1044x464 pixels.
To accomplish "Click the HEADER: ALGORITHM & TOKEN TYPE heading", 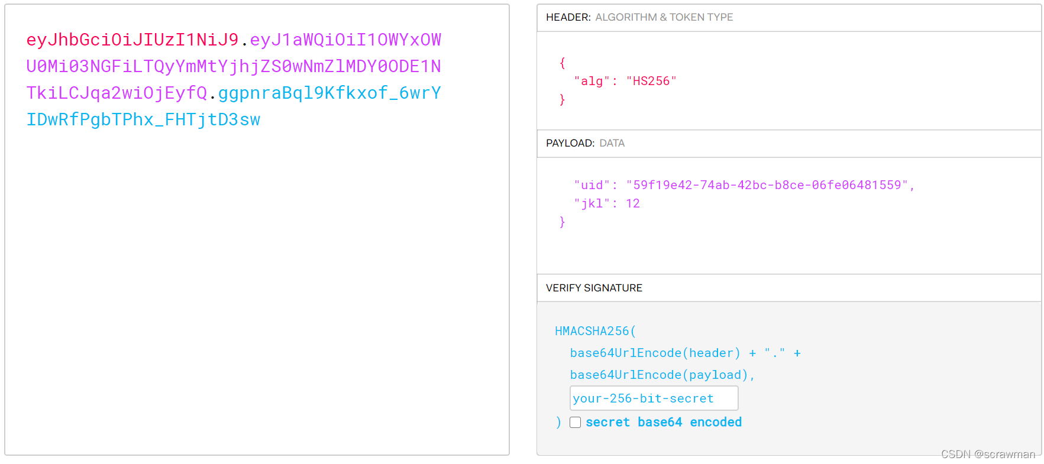I will pyautogui.click(x=639, y=17).
